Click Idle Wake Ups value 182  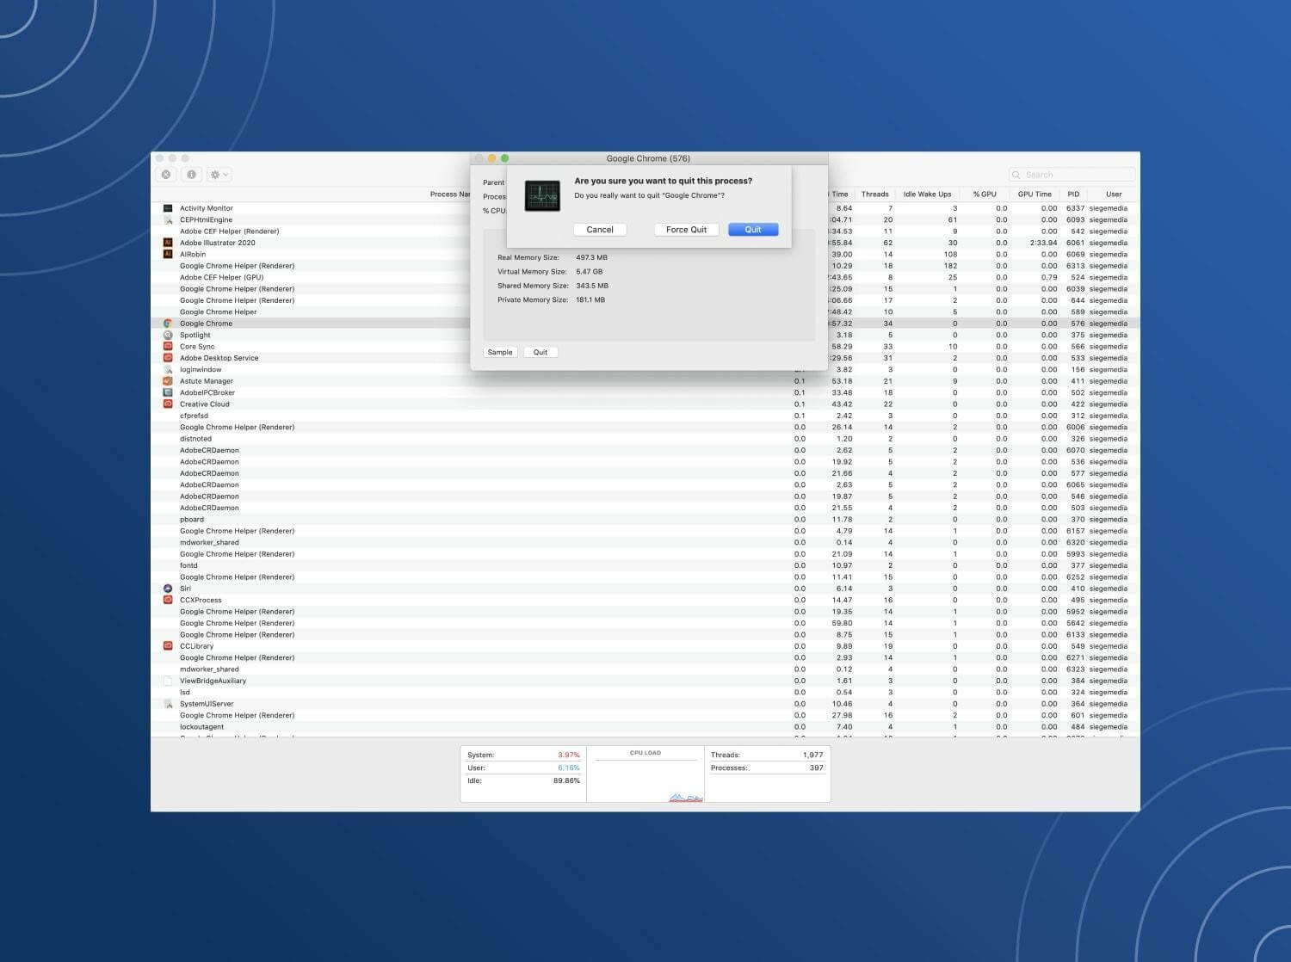(950, 266)
